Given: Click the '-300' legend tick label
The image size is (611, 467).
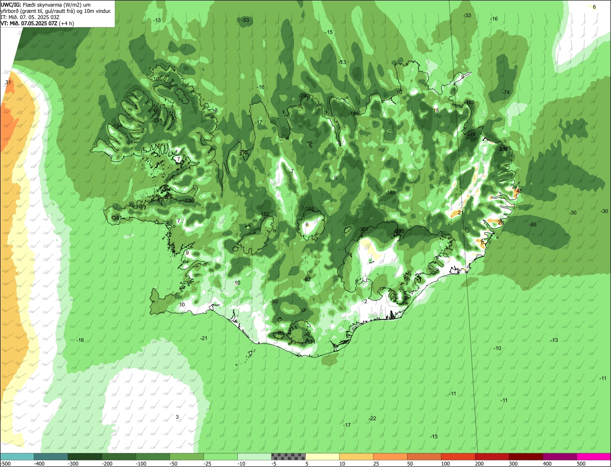Looking at the screenshot, I should 73,464.
